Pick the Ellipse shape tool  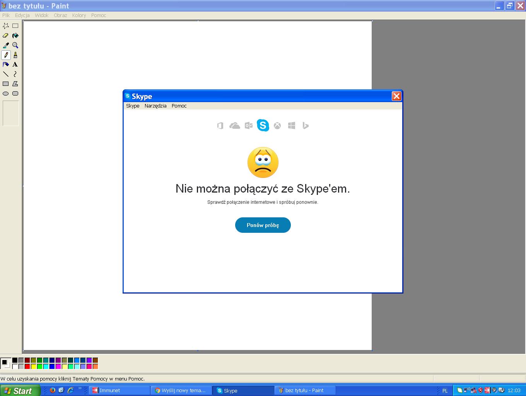(x=6, y=94)
